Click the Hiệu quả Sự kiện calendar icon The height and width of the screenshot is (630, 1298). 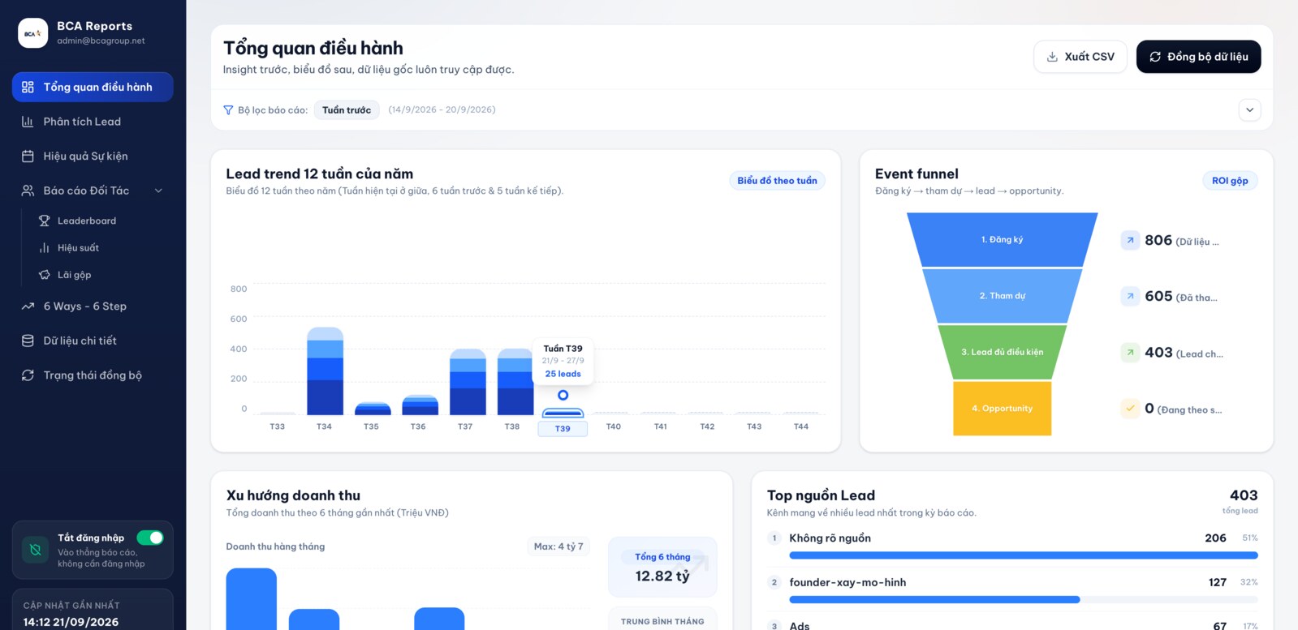pyautogui.click(x=28, y=156)
